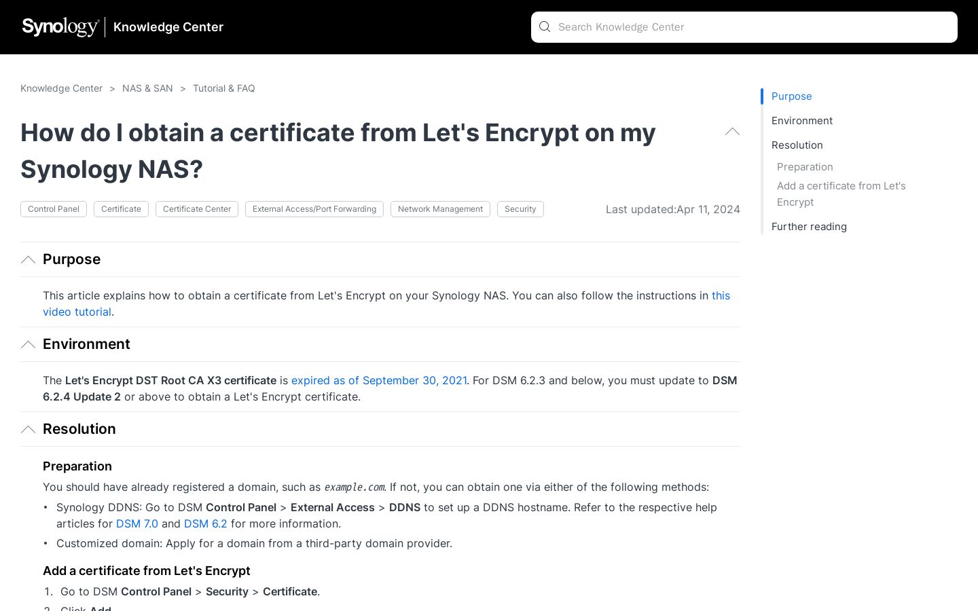Collapse the article title chevron
The image size is (978, 611).
pos(732,132)
